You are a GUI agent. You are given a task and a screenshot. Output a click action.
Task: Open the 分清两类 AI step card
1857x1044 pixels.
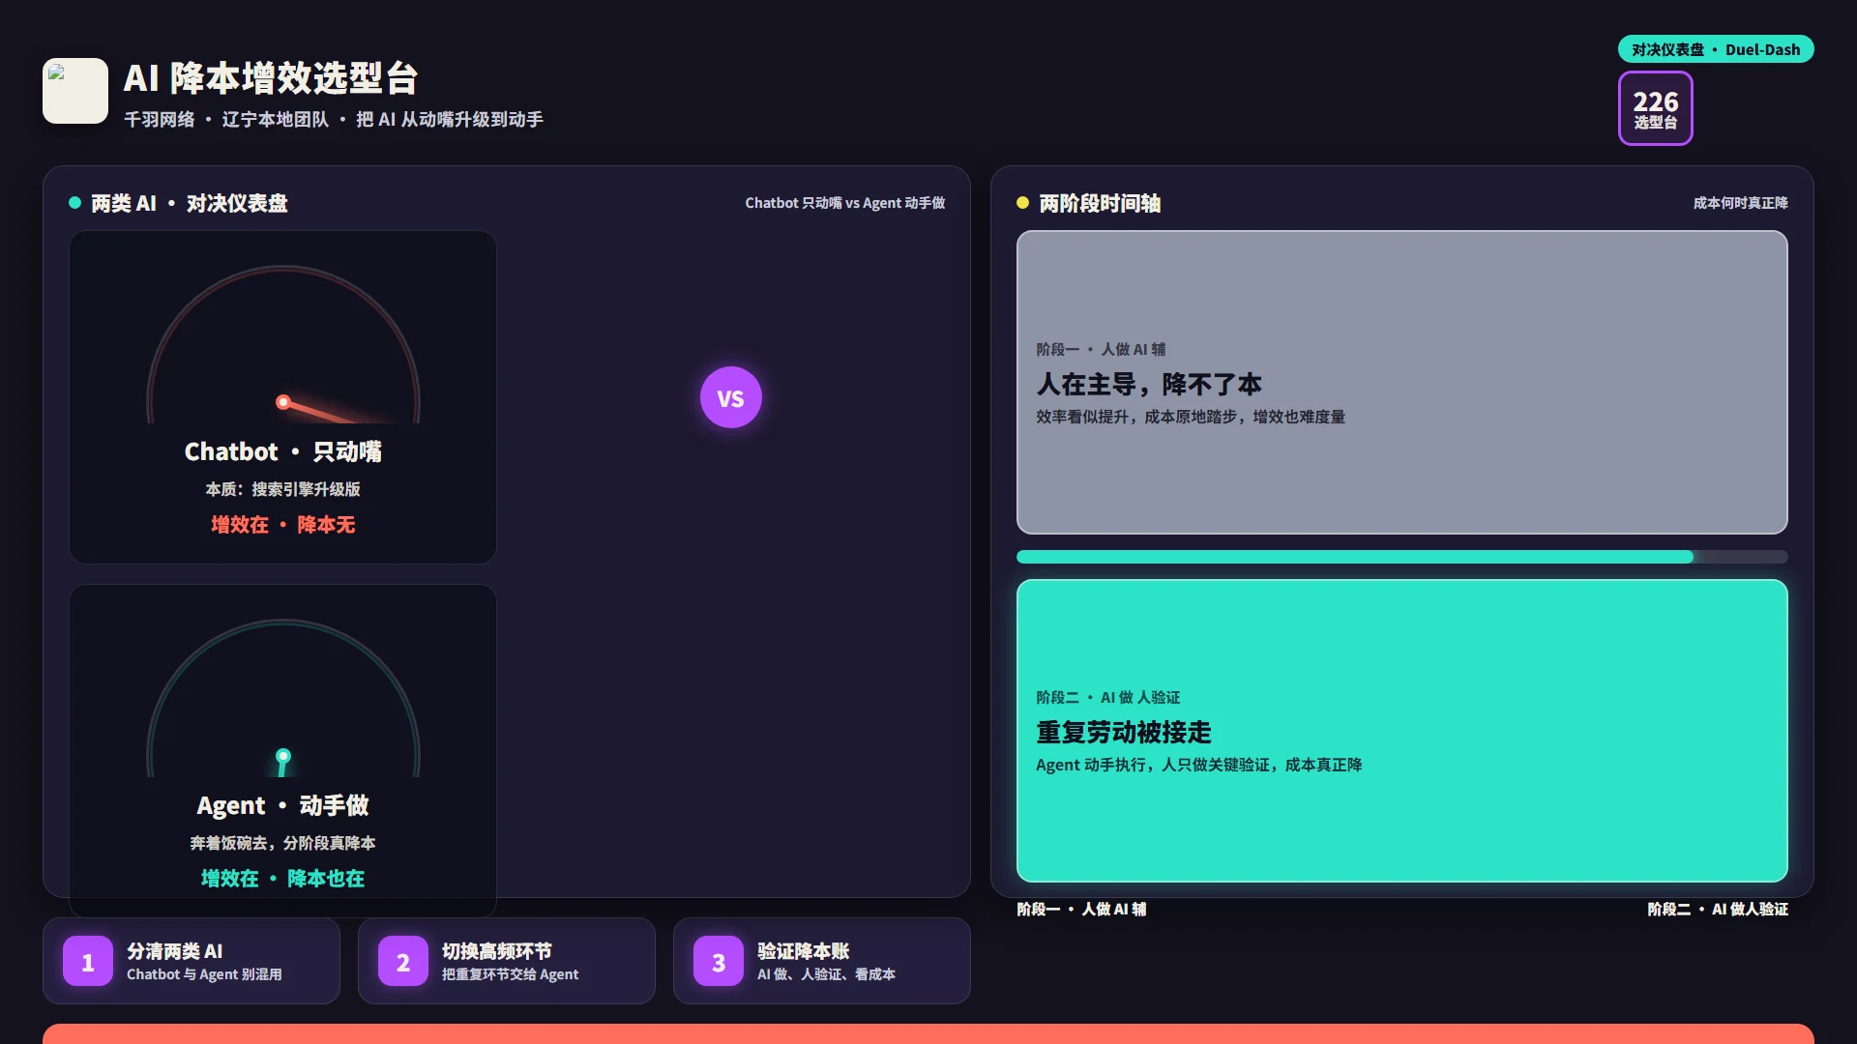pyautogui.click(x=192, y=961)
